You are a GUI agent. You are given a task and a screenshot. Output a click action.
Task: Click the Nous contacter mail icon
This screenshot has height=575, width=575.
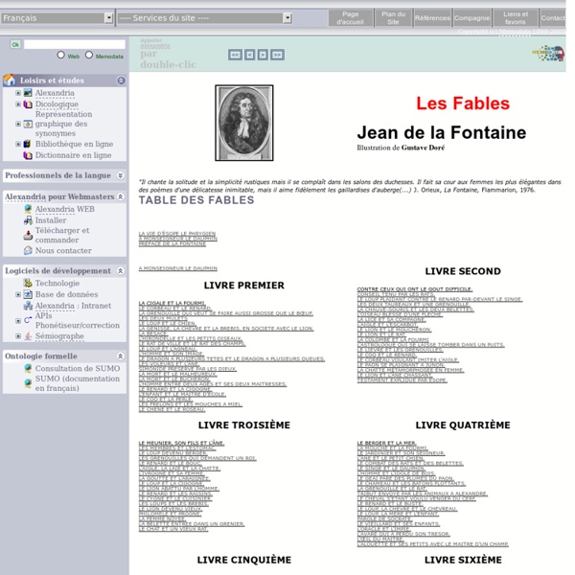pyautogui.click(x=28, y=250)
